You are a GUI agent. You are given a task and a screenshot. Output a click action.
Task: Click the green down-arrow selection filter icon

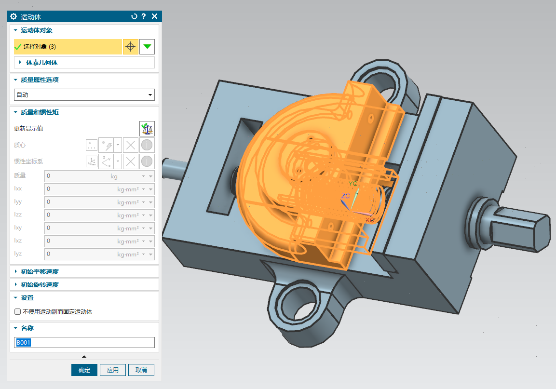pyautogui.click(x=147, y=47)
